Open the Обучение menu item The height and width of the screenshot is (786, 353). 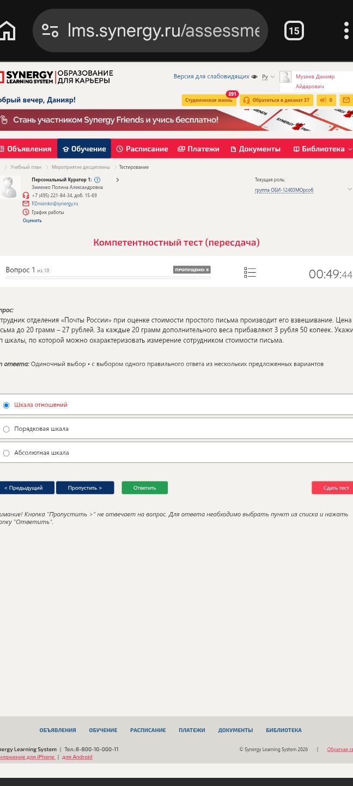coord(84,149)
